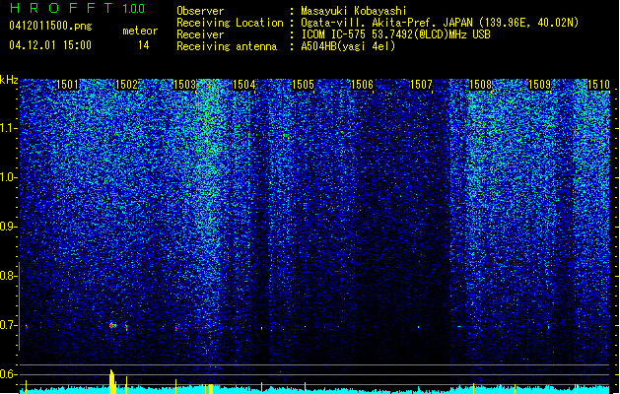The image size is (620, 394).
Task: Click the meteor label
Action: pos(140,31)
